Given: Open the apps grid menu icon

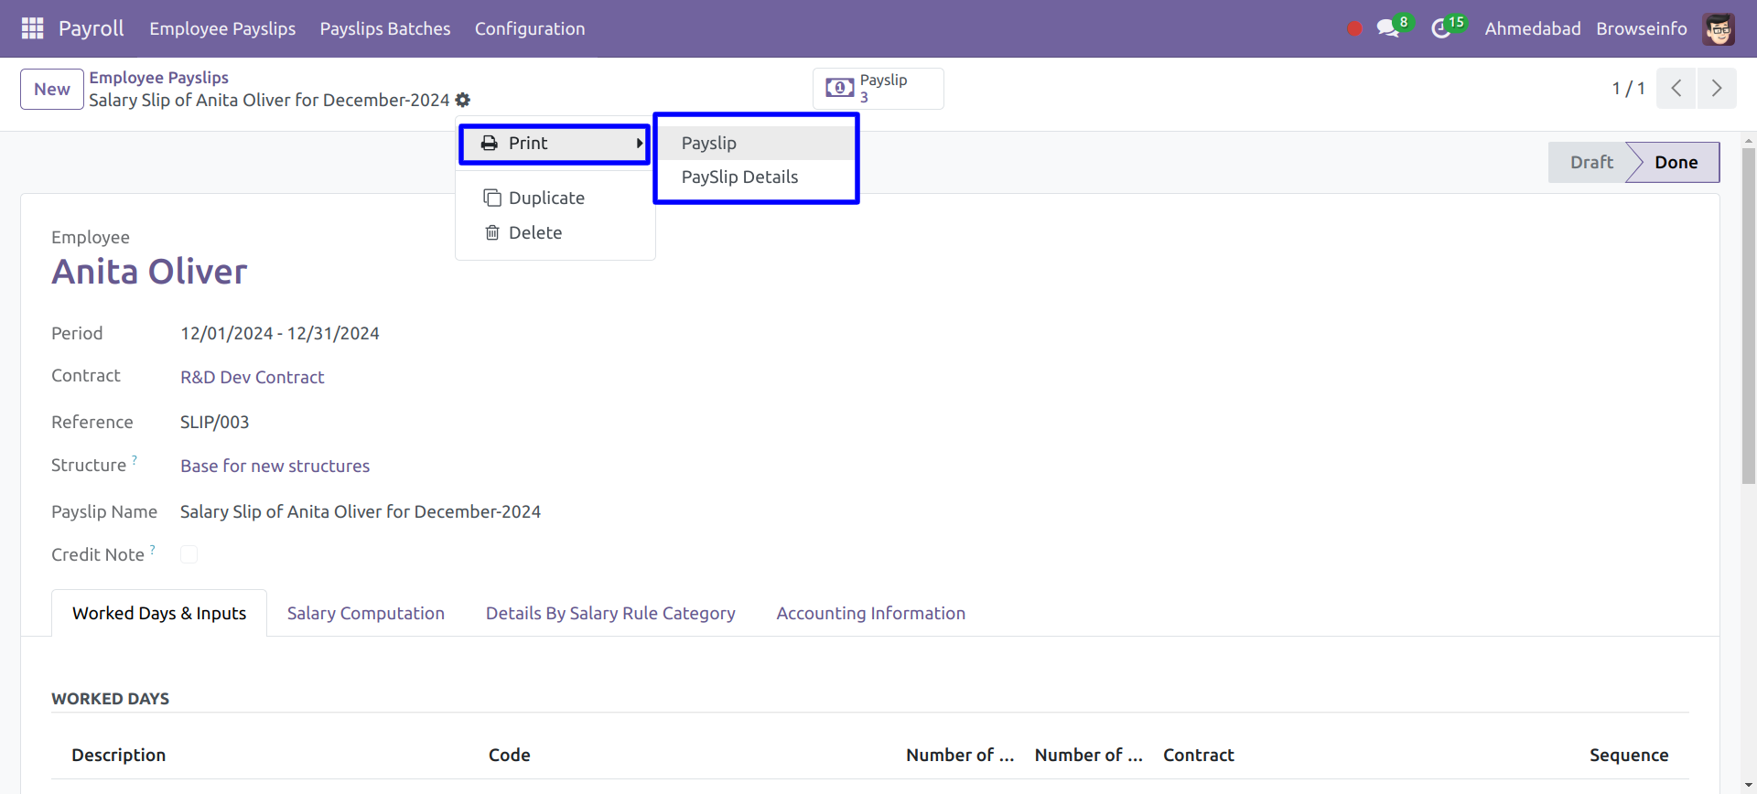Looking at the screenshot, I should pos(32,28).
